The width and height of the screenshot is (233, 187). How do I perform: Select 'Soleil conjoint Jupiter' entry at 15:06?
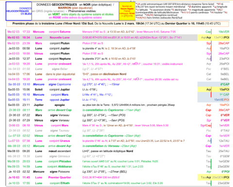pos(52,89)
